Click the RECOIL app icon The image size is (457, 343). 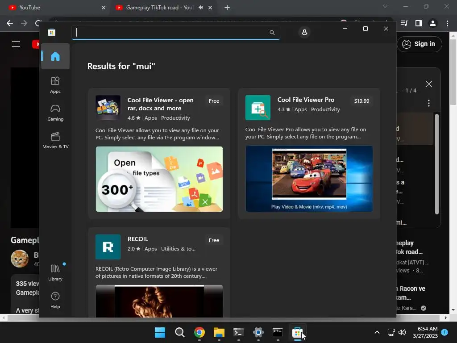108,247
